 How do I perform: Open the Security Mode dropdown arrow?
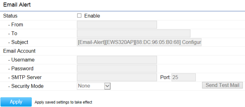coord(107,86)
